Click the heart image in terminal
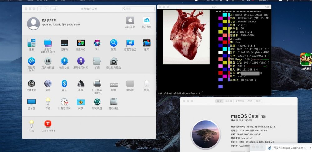The width and height of the screenshot is (312, 152). click(186, 37)
